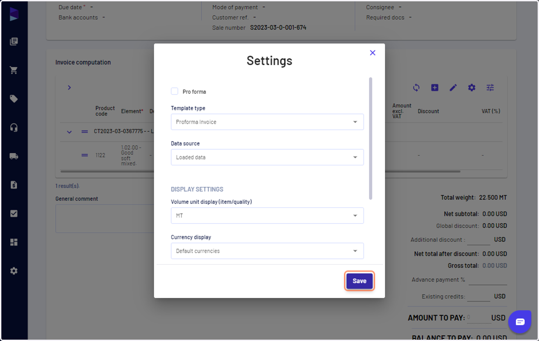Open the dashboard grid sidebar icon

coord(14,242)
